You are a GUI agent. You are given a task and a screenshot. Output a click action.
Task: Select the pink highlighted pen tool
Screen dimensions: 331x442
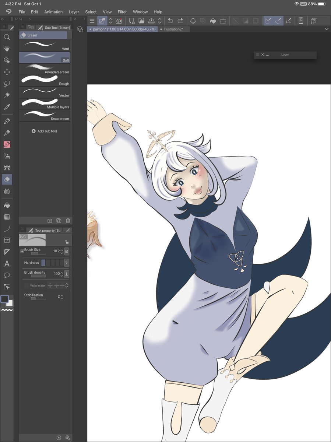pos(7,144)
